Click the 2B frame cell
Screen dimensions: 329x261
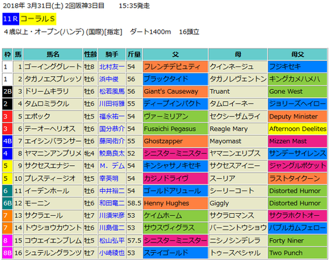[x=8, y=91]
